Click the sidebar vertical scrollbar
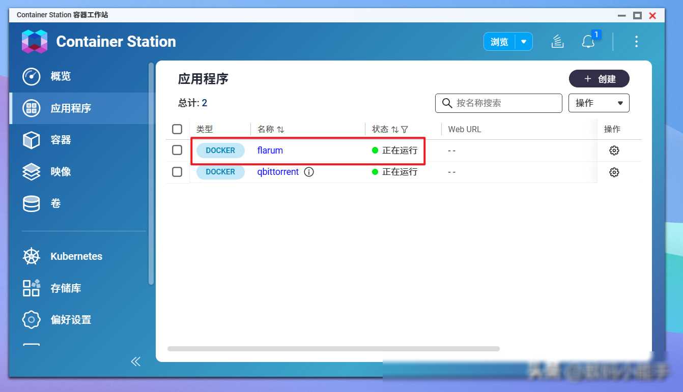This screenshot has width=683, height=392. click(x=151, y=173)
